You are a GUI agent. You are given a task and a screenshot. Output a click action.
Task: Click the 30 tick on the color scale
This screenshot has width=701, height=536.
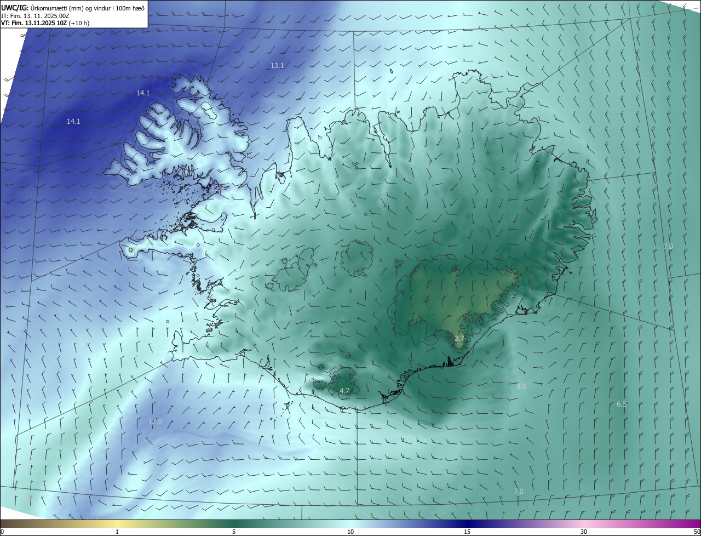coord(584,532)
